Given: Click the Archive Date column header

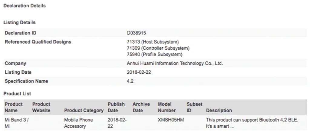Looking at the screenshot, I should 141,107.
